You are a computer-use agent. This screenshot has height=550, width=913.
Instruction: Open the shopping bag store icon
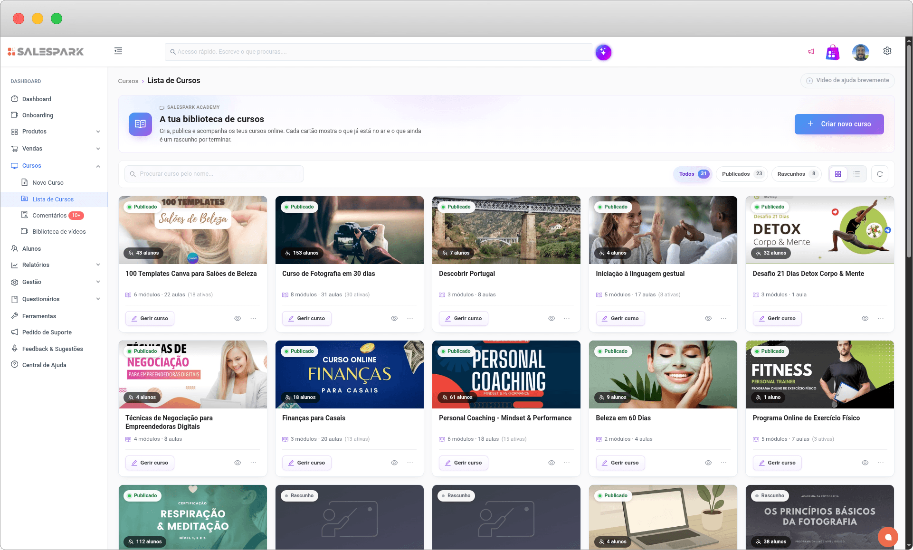pyautogui.click(x=833, y=52)
